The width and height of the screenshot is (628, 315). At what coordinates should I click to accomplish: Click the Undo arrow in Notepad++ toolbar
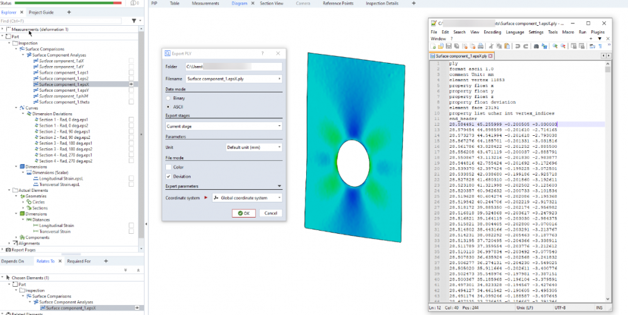pos(517,46)
